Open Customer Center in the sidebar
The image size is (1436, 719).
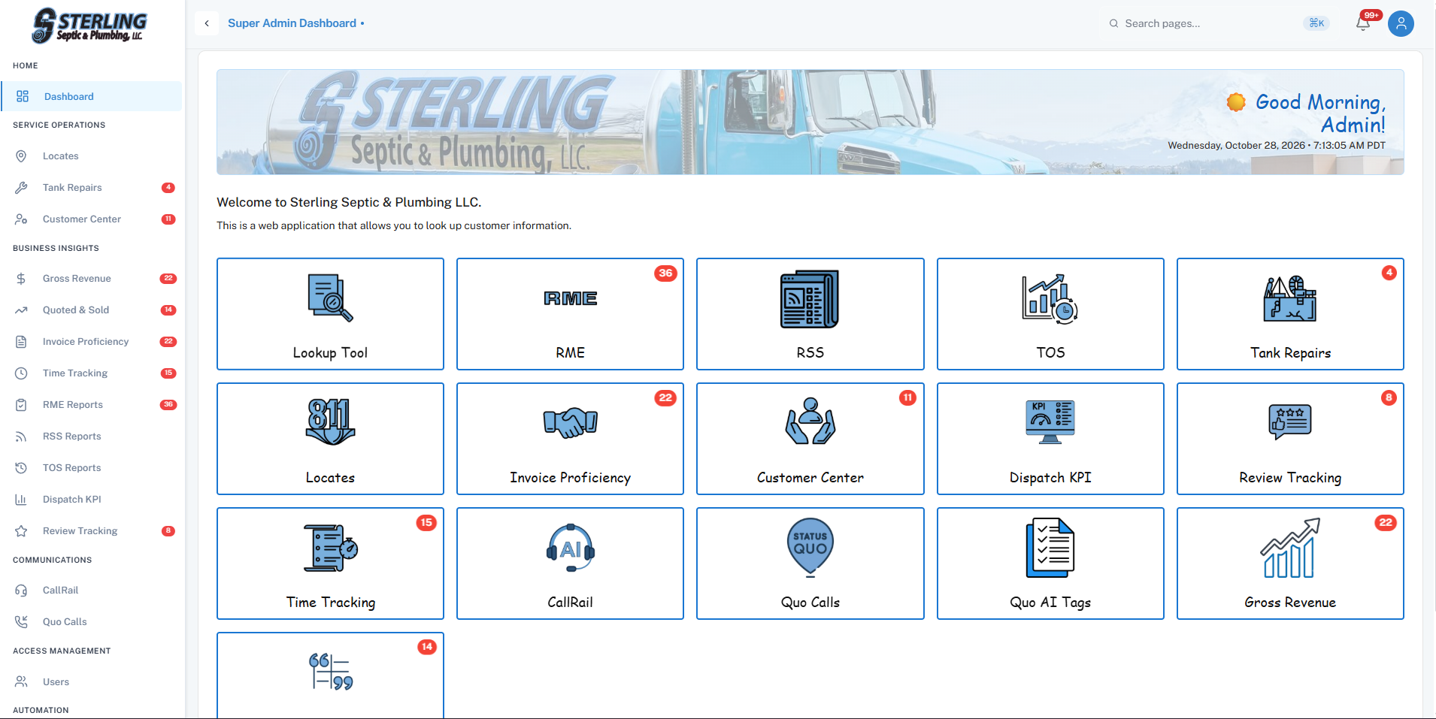[x=91, y=219]
